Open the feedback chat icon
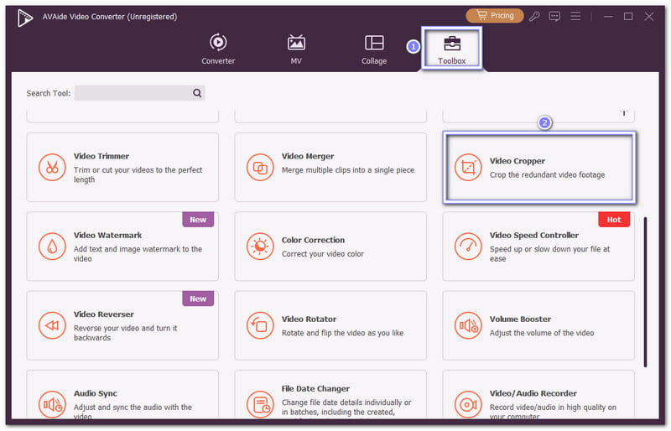 pyautogui.click(x=554, y=16)
